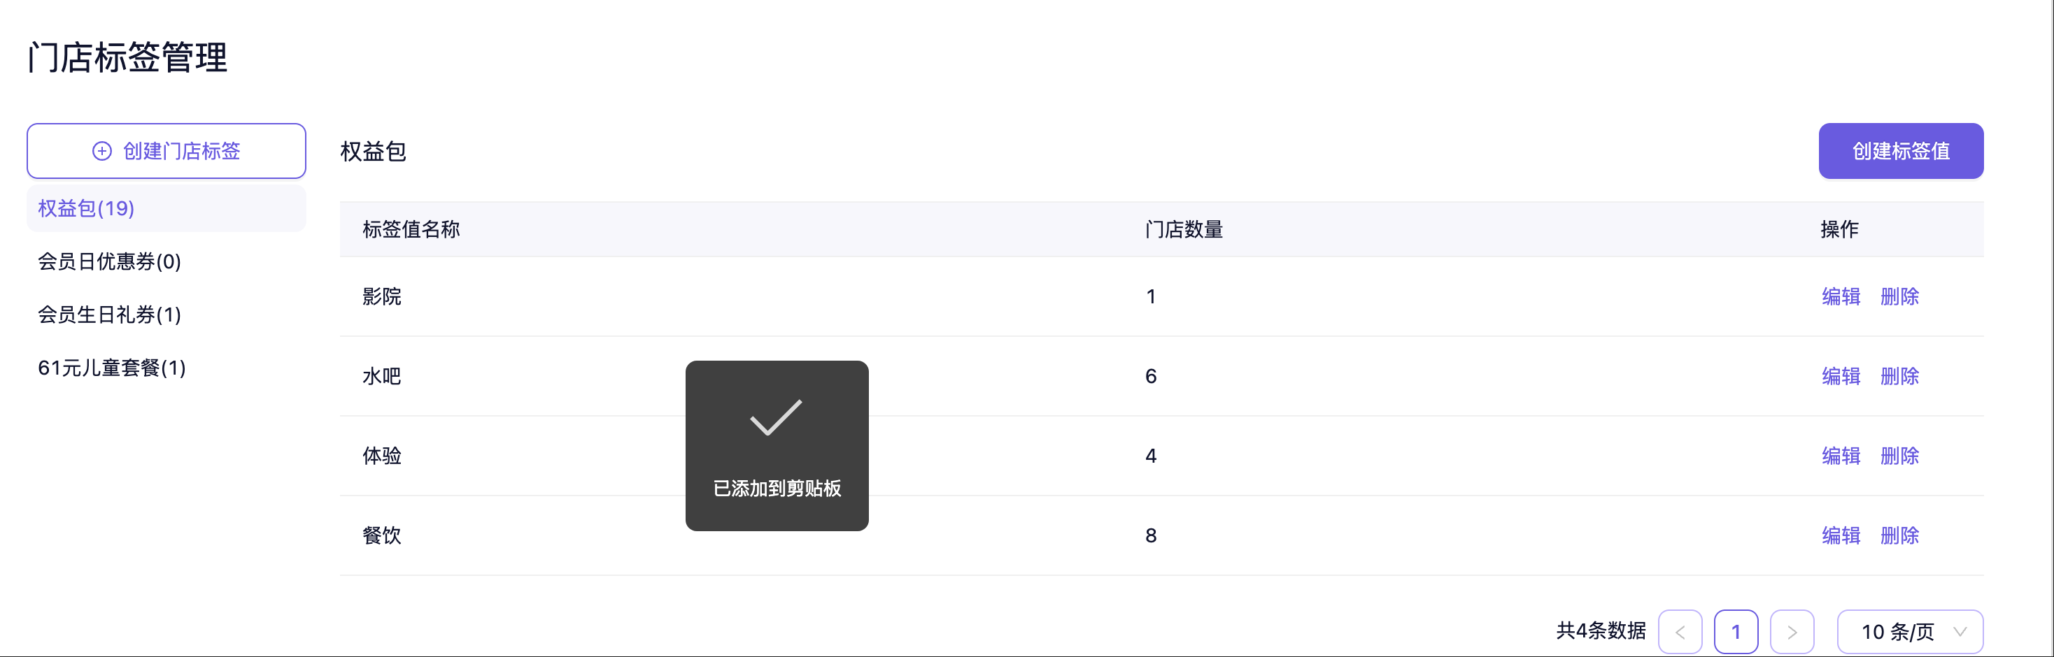Open 会员生日礼券(1) tag
2054x657 pixels.
pos(109,315)
